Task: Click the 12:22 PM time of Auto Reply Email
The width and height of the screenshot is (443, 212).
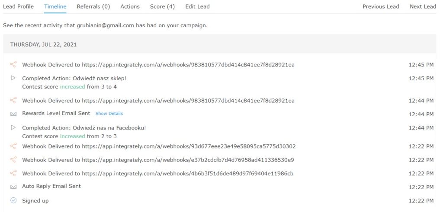Action: pos(421,187)
